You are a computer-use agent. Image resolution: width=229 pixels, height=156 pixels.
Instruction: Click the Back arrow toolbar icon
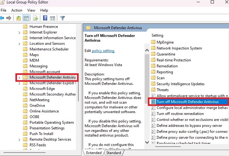click(2, 18)
